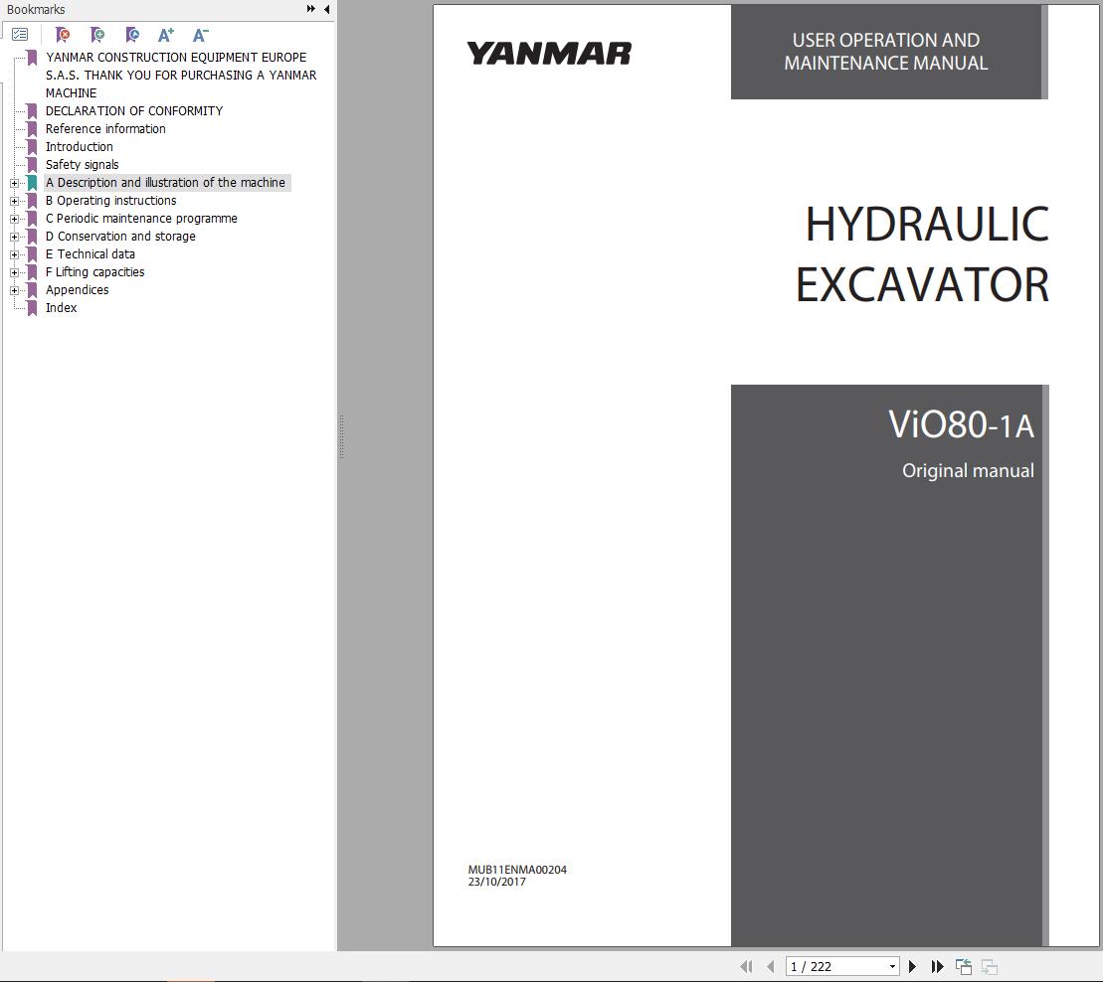Viewport: 1103px width, 982px height.
Task: Open the page number dropdown
Action: (x=893, y=965)
